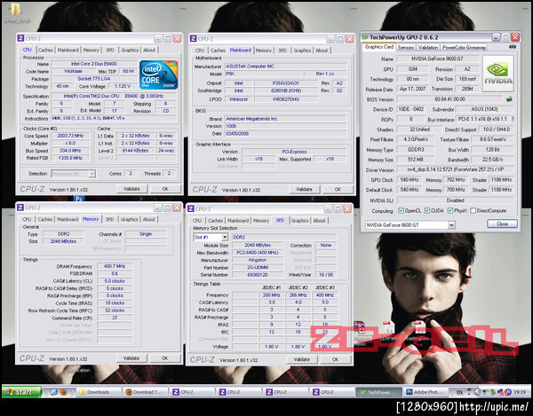The width and height of the screenshot is (533, 416).
Task: Open About tab in the Processor CPU-Z window
Action: tap(149, 50)
